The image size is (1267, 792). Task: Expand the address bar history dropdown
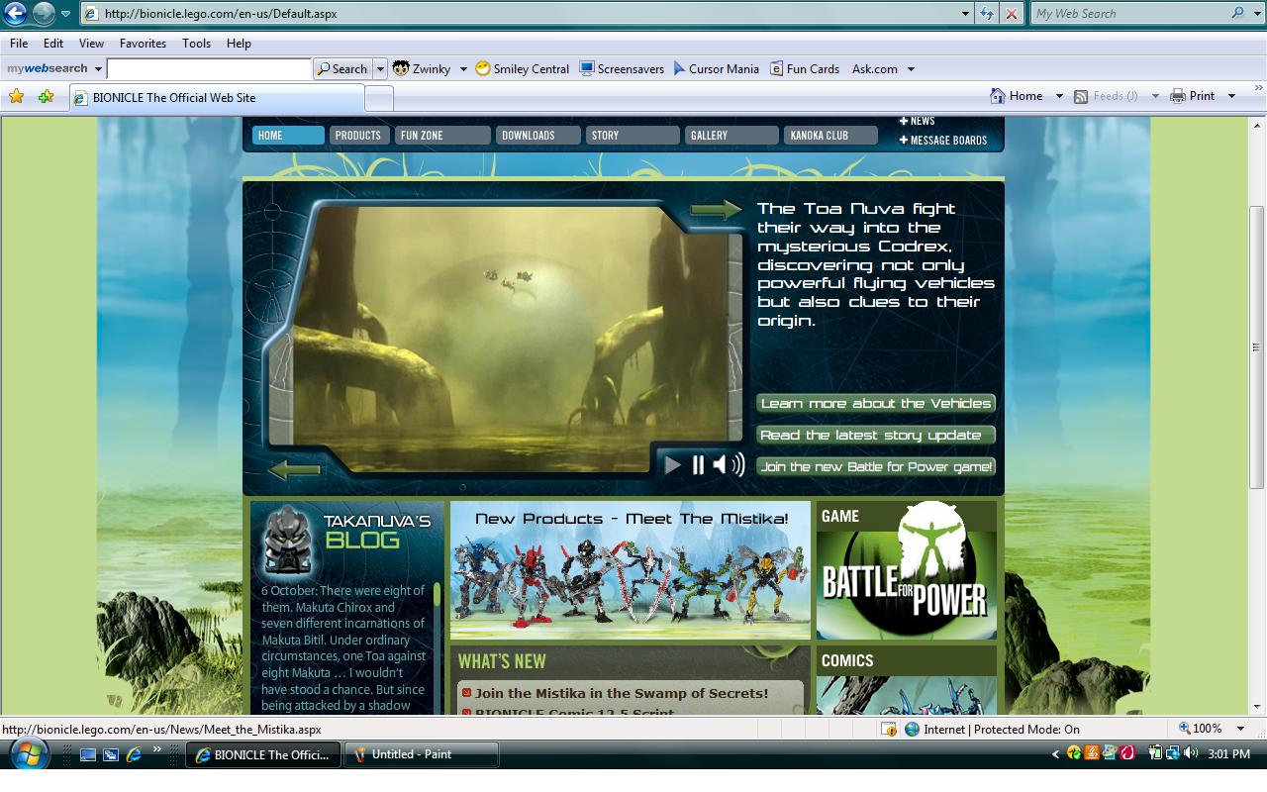(966, 14)
